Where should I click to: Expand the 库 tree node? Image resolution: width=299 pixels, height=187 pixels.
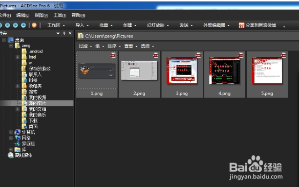(x=11, y=150)
